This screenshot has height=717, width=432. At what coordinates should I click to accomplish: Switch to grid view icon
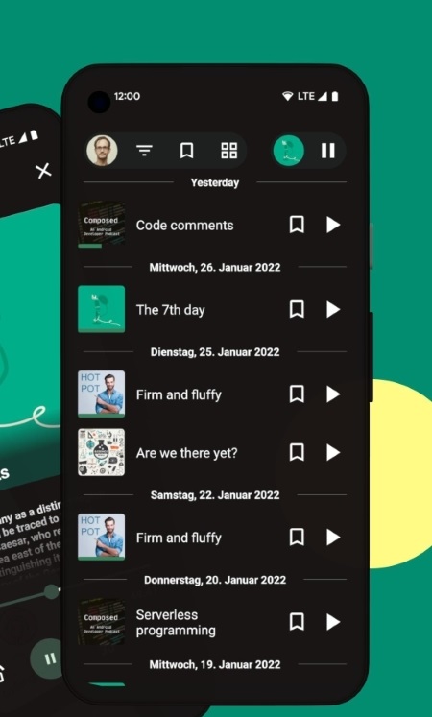[229, 151]
